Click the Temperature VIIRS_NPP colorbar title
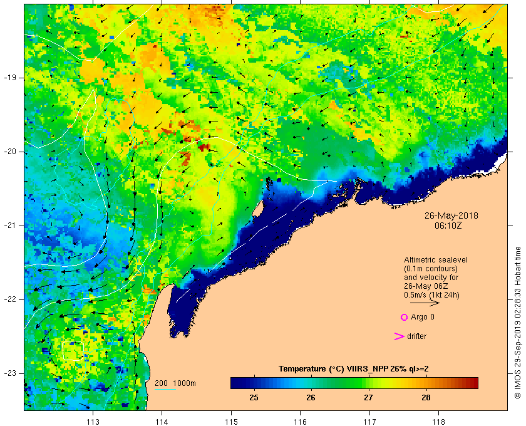The height and width of the screenshot is (426, 526). point(354,369)
